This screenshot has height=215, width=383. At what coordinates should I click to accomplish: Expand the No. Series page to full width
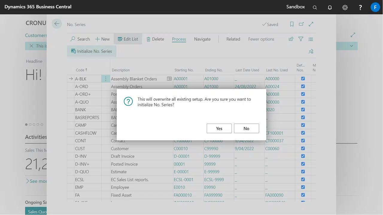[311, 24]
